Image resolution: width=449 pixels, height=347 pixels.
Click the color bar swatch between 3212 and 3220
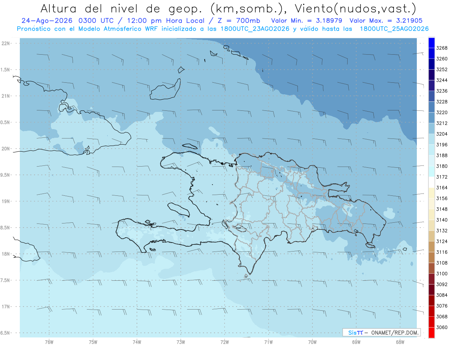[431, 118]
